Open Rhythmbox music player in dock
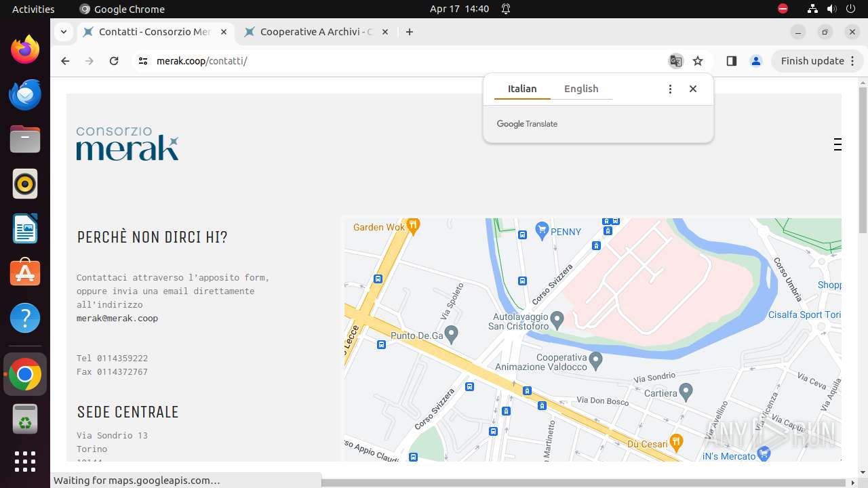Screen dimensions: 868x488 [25, 184]
